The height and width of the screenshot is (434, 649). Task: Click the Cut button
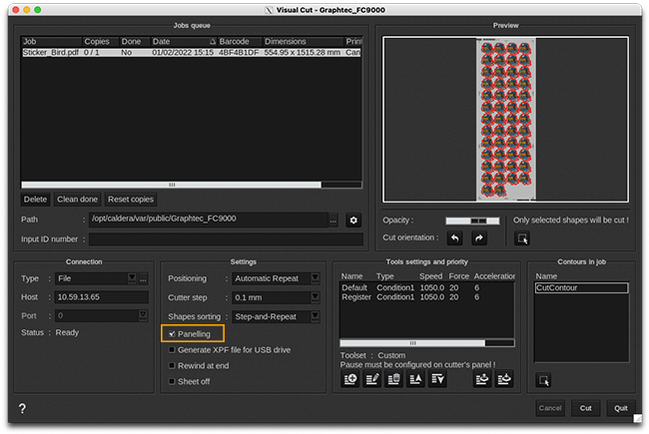(586, 408)
